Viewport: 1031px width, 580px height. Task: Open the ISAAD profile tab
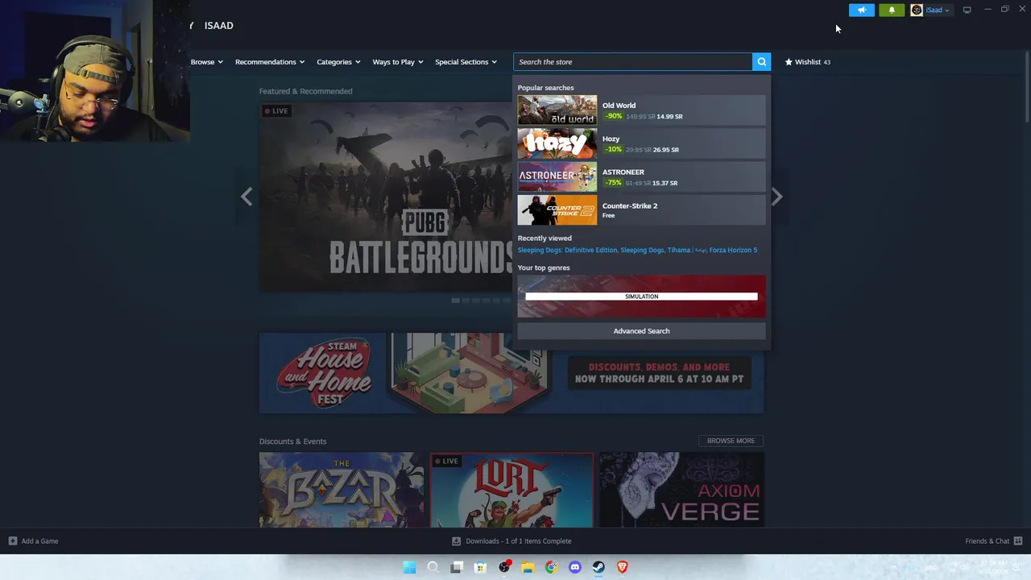(x=218, y=26)
